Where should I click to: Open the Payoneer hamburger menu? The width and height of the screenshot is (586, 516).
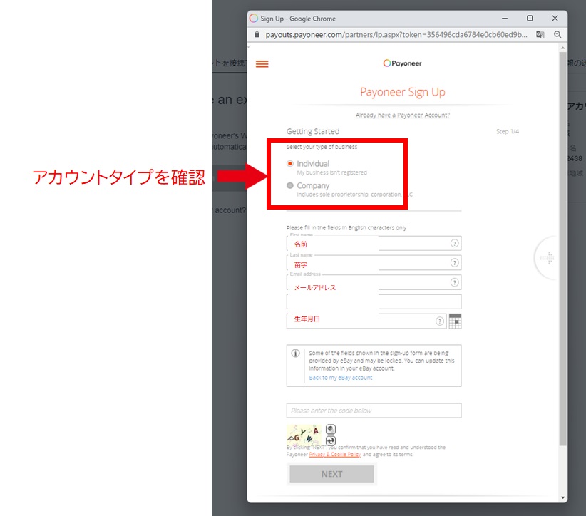point(262,64)
